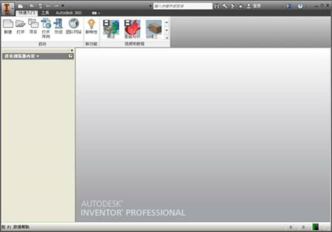
Task: Select the 快速入门 (Get Started) ribbon tab
Action: click(x=27, y=13)
